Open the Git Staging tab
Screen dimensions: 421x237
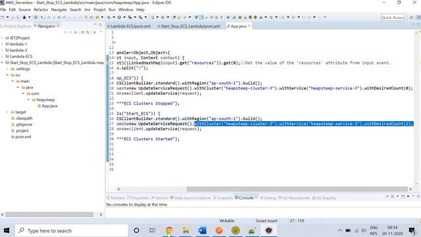324,197
